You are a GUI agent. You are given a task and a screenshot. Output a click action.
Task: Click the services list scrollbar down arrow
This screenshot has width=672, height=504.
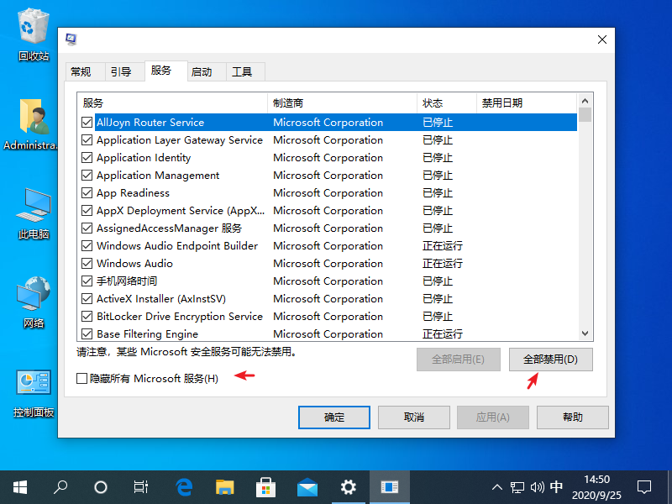point(584,333)
